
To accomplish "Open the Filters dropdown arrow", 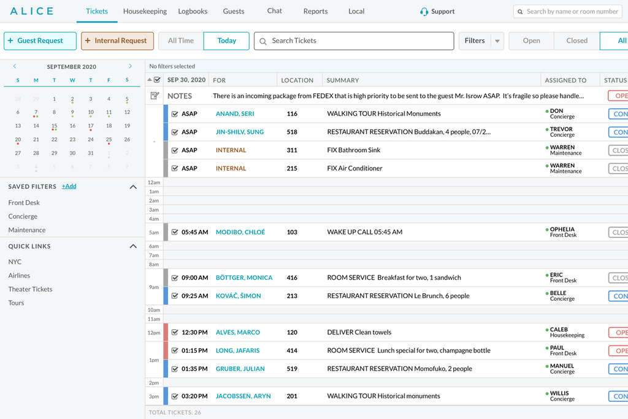I will (497, 41).
